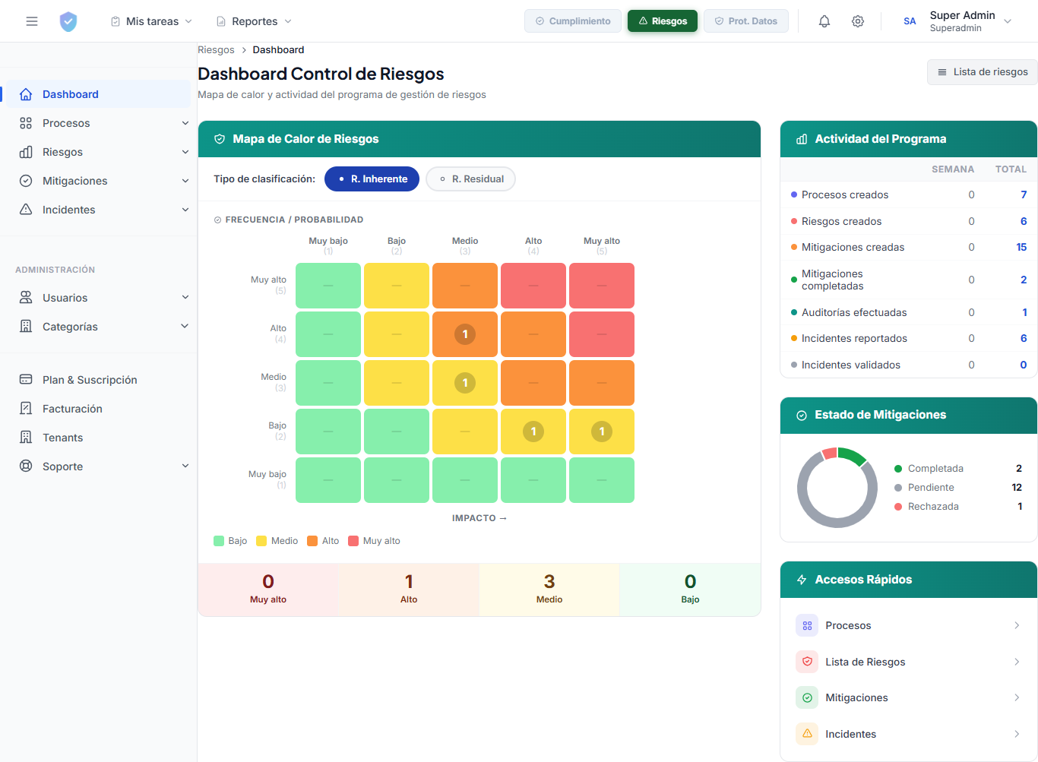Select the Mitigaciones checkmark icon in Accesos Rápidos

(806, 697)
